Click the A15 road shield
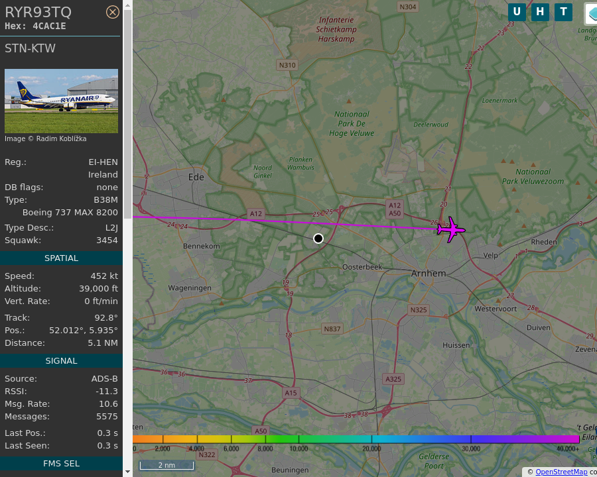This screenshot has height=477, width=597. click(291, 393)
